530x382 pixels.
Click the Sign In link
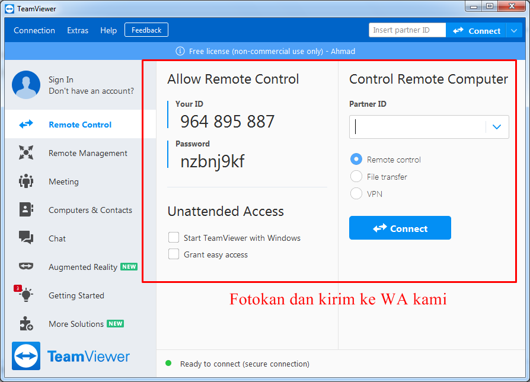pos(61,79)
